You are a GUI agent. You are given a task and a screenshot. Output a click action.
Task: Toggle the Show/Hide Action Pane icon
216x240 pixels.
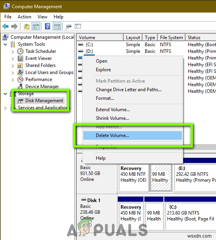[x=57, y=27]
